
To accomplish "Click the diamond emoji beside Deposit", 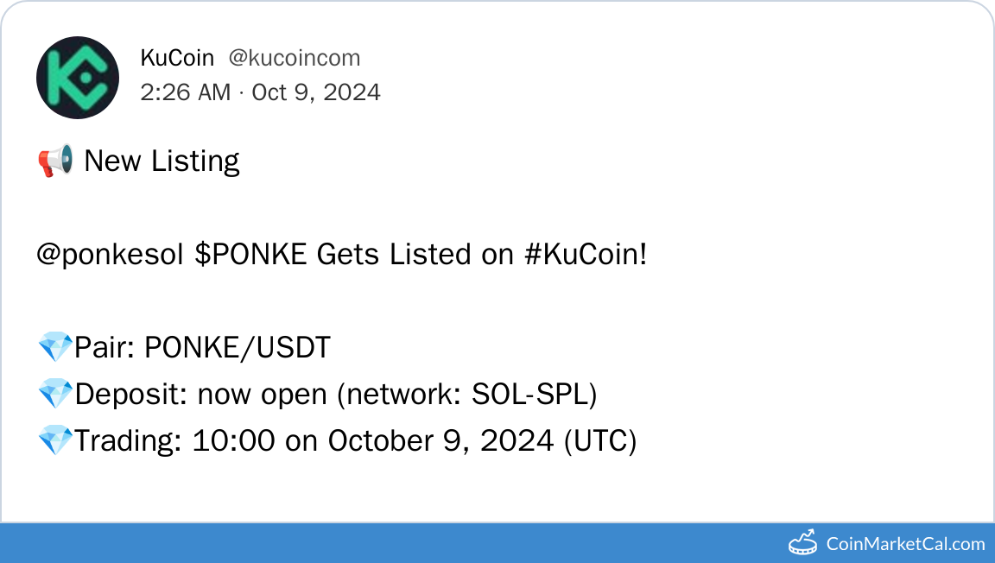I will coord(55,395).
